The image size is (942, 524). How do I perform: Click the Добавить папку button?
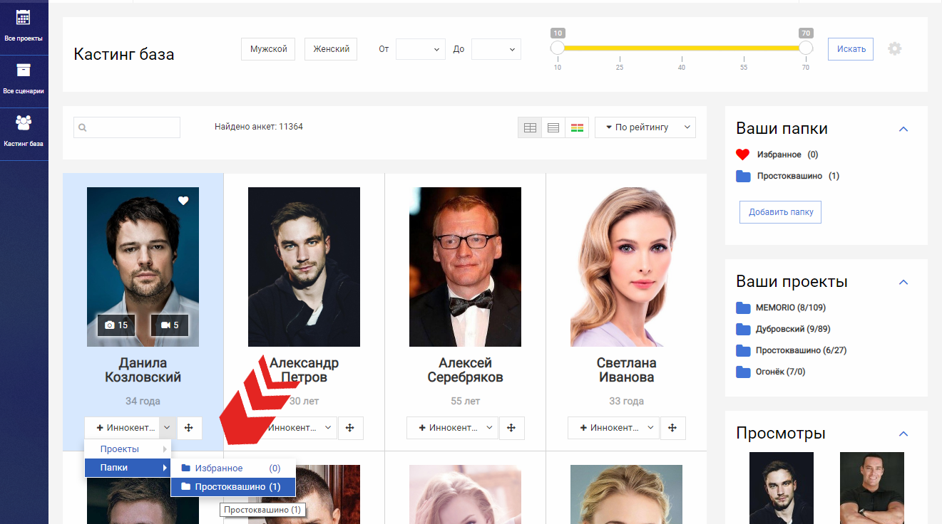click(x=781, y=212)
